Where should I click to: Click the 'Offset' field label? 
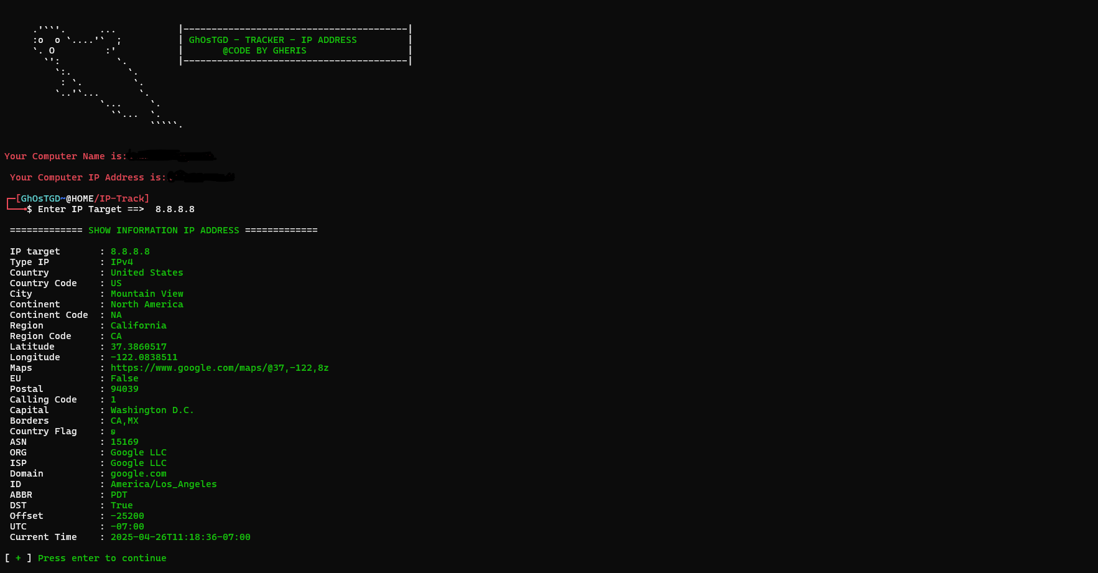pos(27,516)
